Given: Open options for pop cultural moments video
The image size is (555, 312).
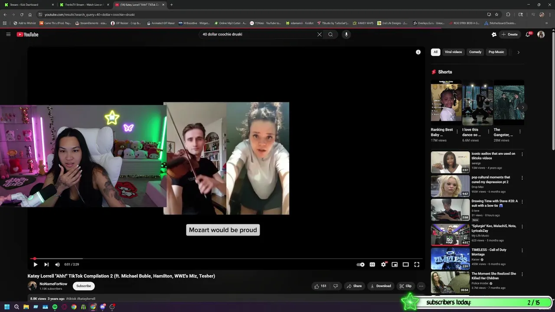Looking at the screenshot, I should point(522,178).
